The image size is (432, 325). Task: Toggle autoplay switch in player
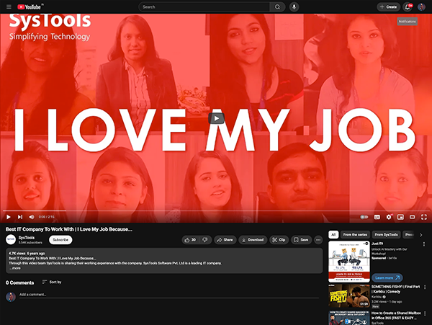(364, 217)
